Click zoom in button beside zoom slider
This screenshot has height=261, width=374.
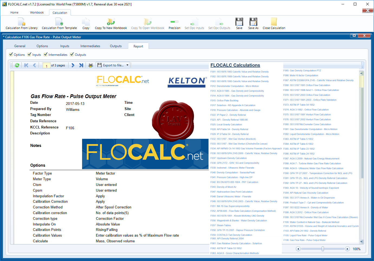click(x=347, y=249)
